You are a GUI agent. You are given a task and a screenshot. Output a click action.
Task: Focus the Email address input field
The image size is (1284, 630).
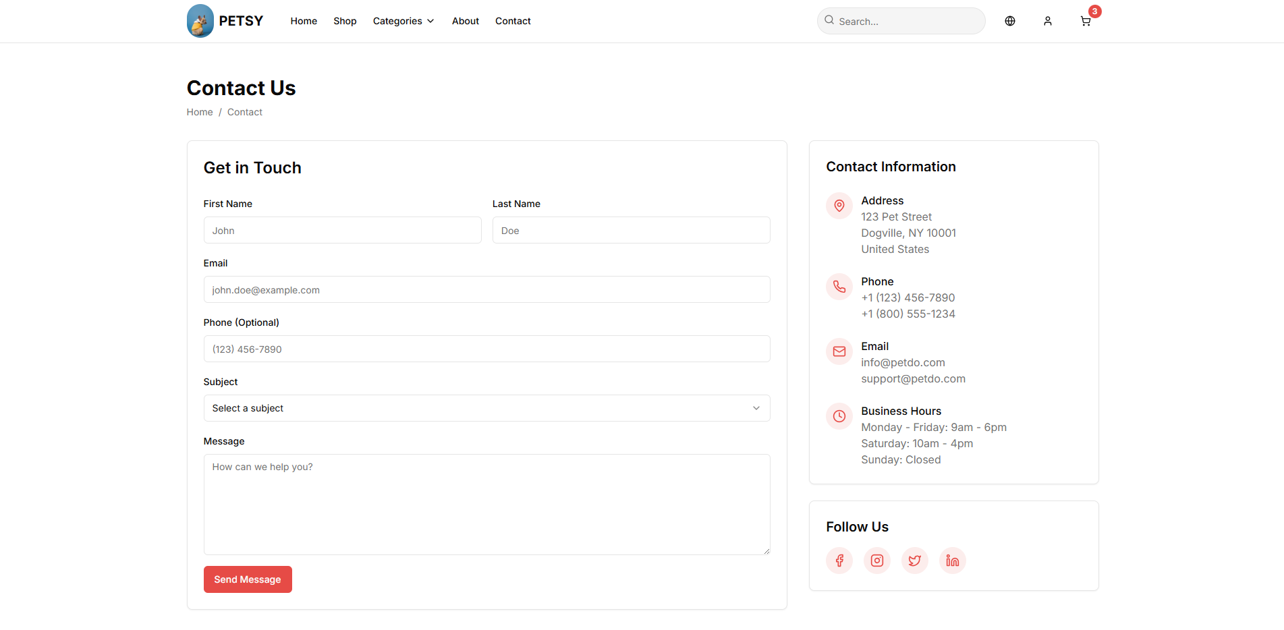tap(486, 289)
